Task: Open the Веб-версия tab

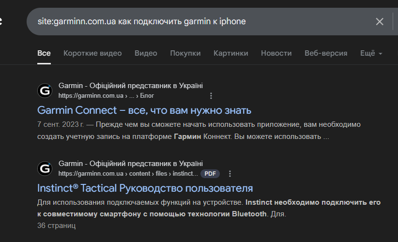Action: point(326,53)
